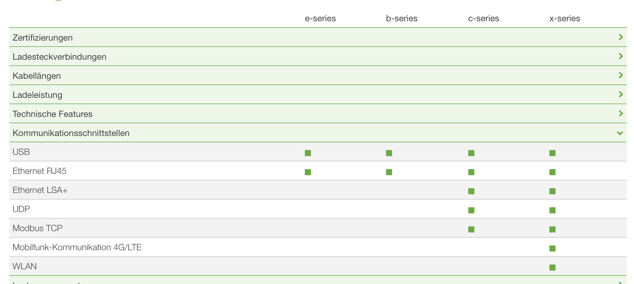This screenshot has width=634, height=284.
Task: Click USB green square in x-series column
Action: click(x=552, y=153)
